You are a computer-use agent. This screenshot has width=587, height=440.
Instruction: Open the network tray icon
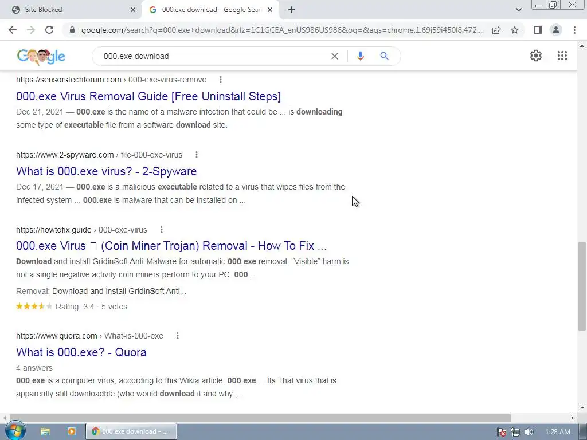(x=515, y=432)
